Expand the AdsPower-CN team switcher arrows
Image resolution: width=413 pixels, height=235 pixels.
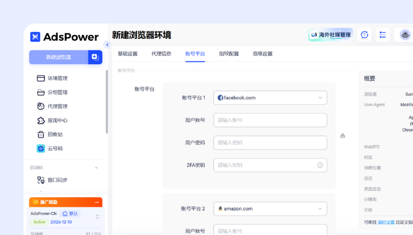tap(97, 217)
